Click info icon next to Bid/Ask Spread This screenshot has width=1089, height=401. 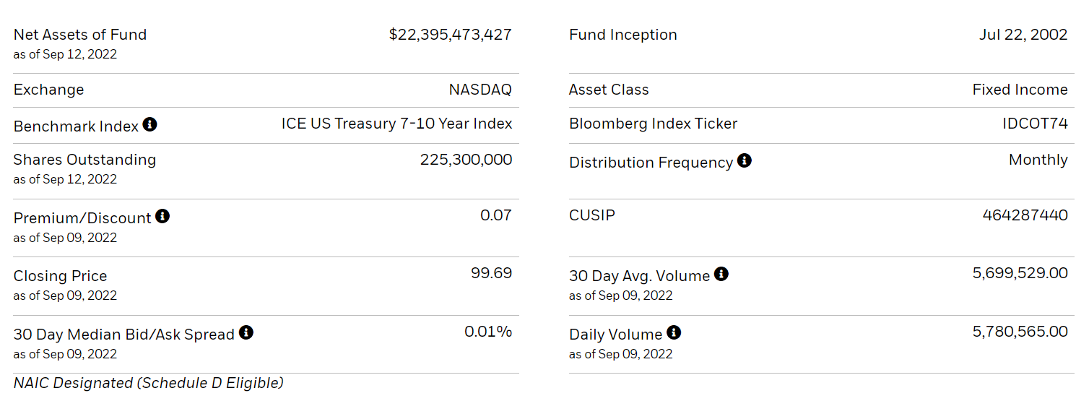[246, 332]
